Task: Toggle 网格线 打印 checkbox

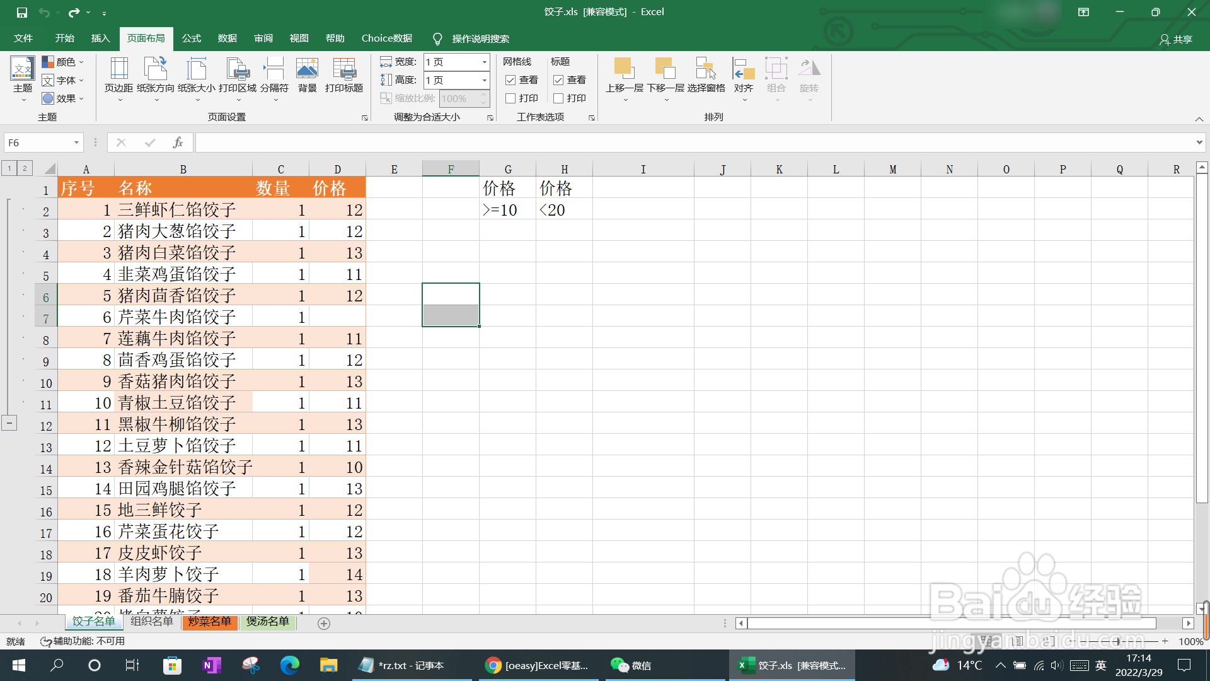Action: [x=510, y=98]
